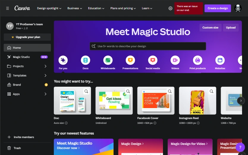Select the Presentations category icon
This screenshot has height=155, width=248.
(130, 60)
